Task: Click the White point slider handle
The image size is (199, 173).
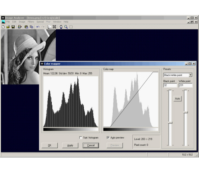Action: pos(185,112)
